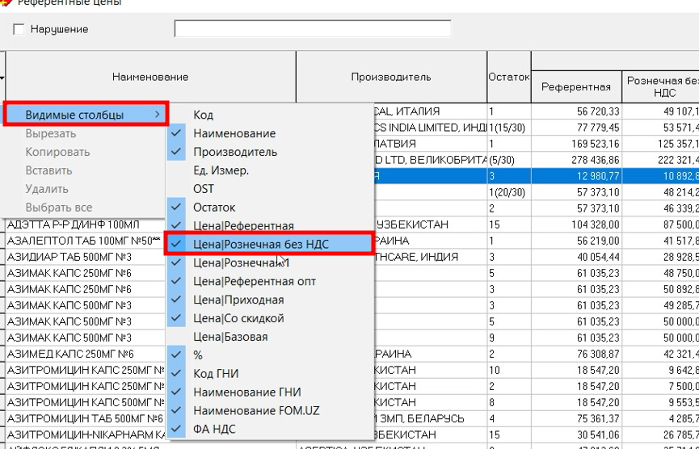This screenshot has width=699, height=449.
Task: Select the АЗИДИАР ТАБ 500МГ №3 row
Action: point(69,257)
